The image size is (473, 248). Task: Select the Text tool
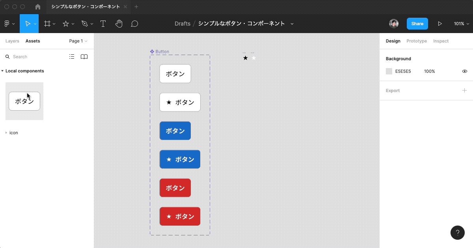click(x=103, y=24)
